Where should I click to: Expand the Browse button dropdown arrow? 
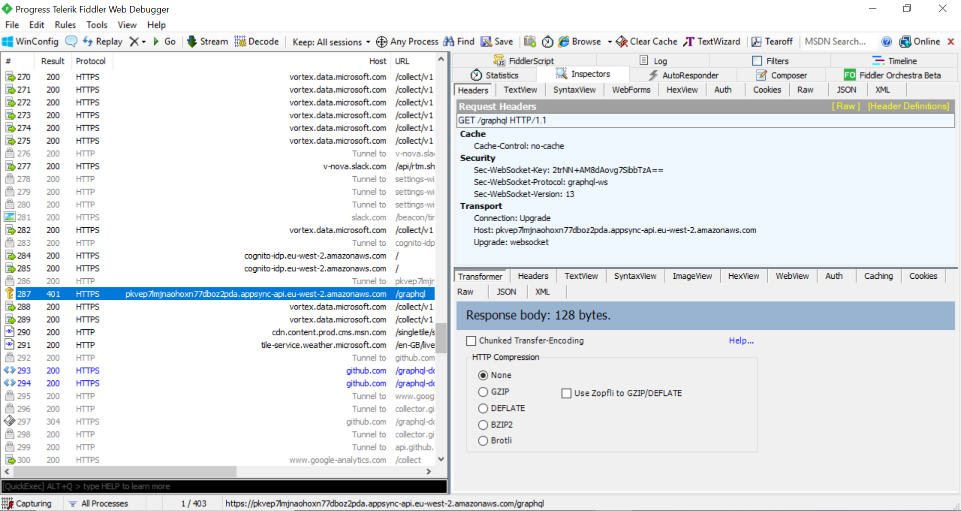pyautogui.click(x=609, y=42)
